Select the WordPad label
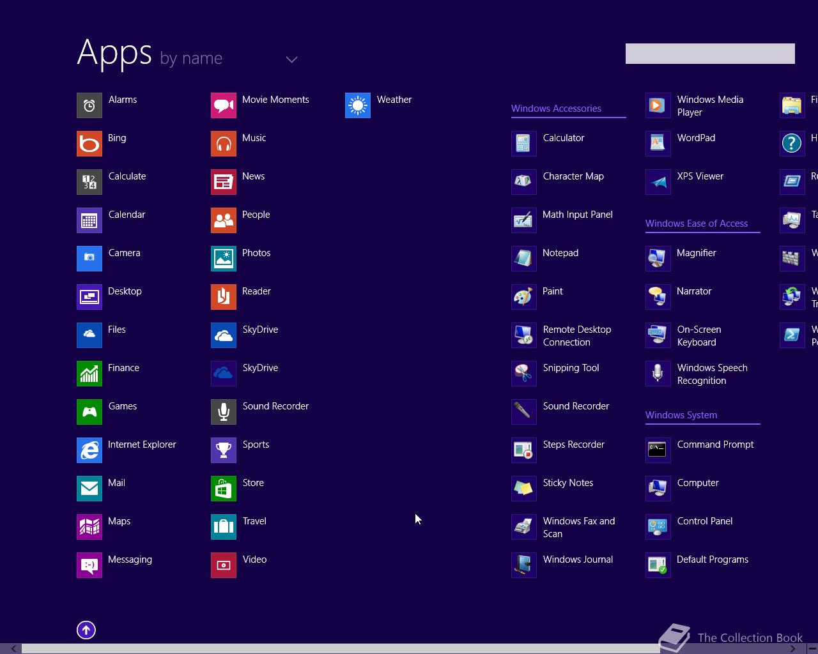The width and height of the screenshot is (818, 654). point(696,138)
